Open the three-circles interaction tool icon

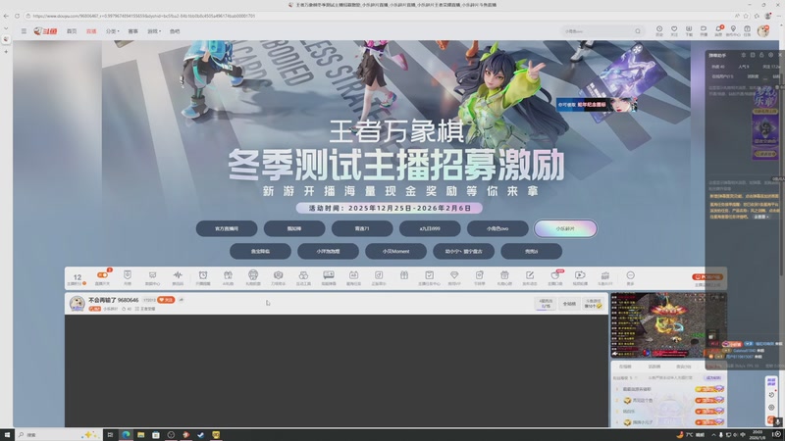[x=303, y=275]
